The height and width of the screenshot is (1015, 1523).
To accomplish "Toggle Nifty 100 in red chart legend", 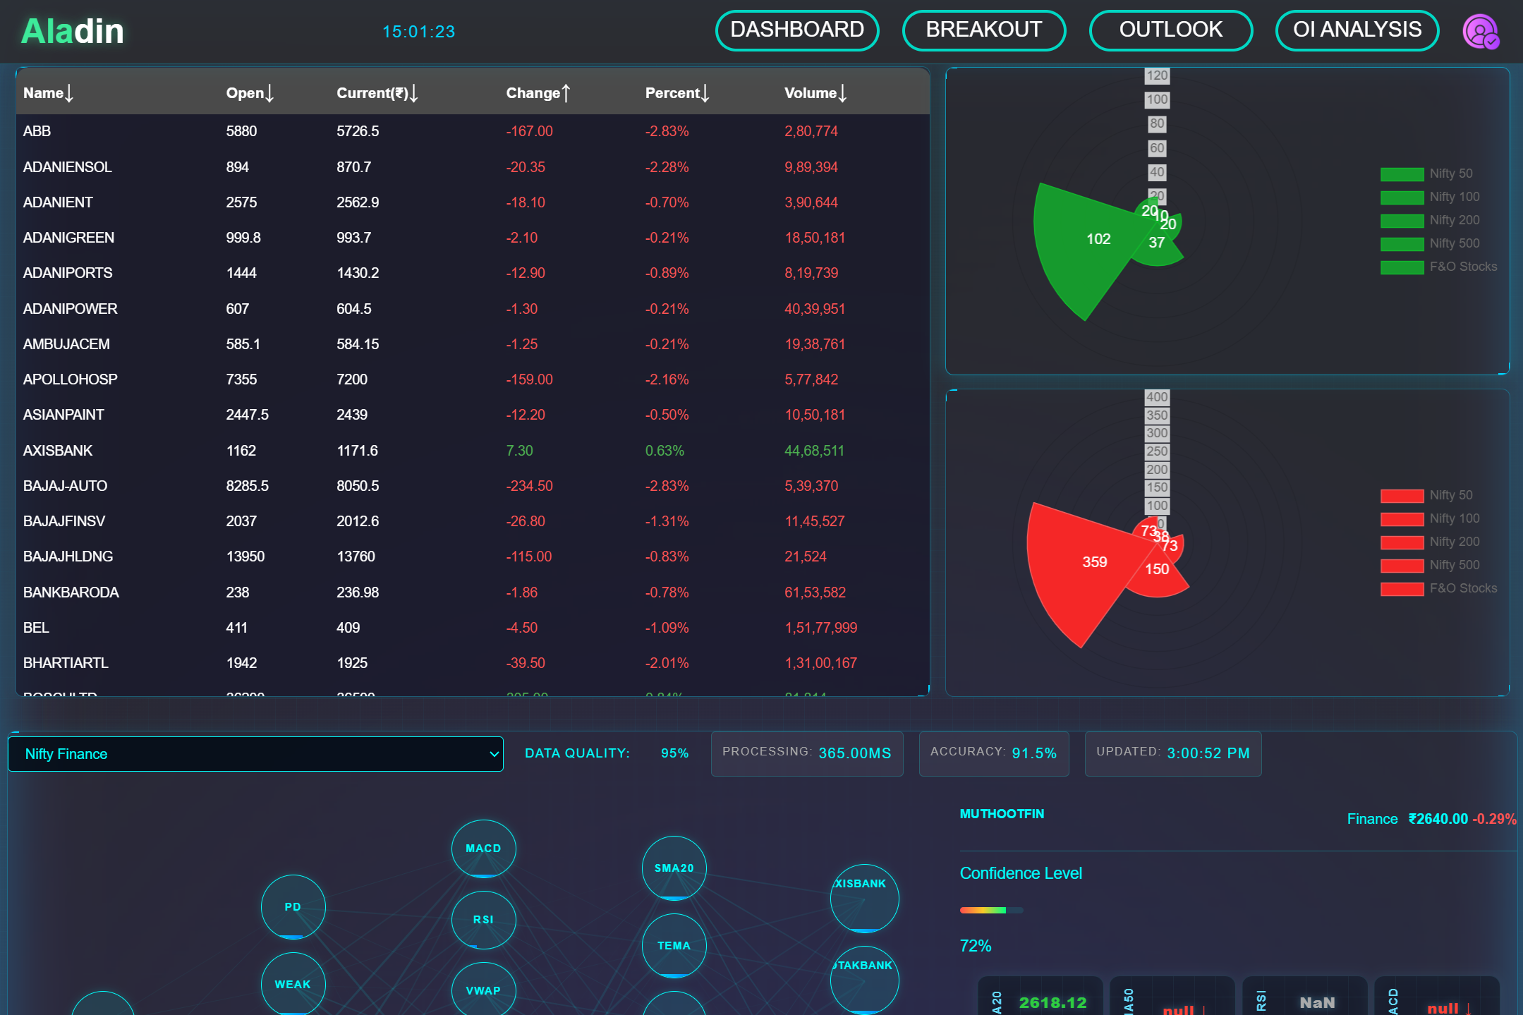I will pyautogui.click(x=1430, y=518).
